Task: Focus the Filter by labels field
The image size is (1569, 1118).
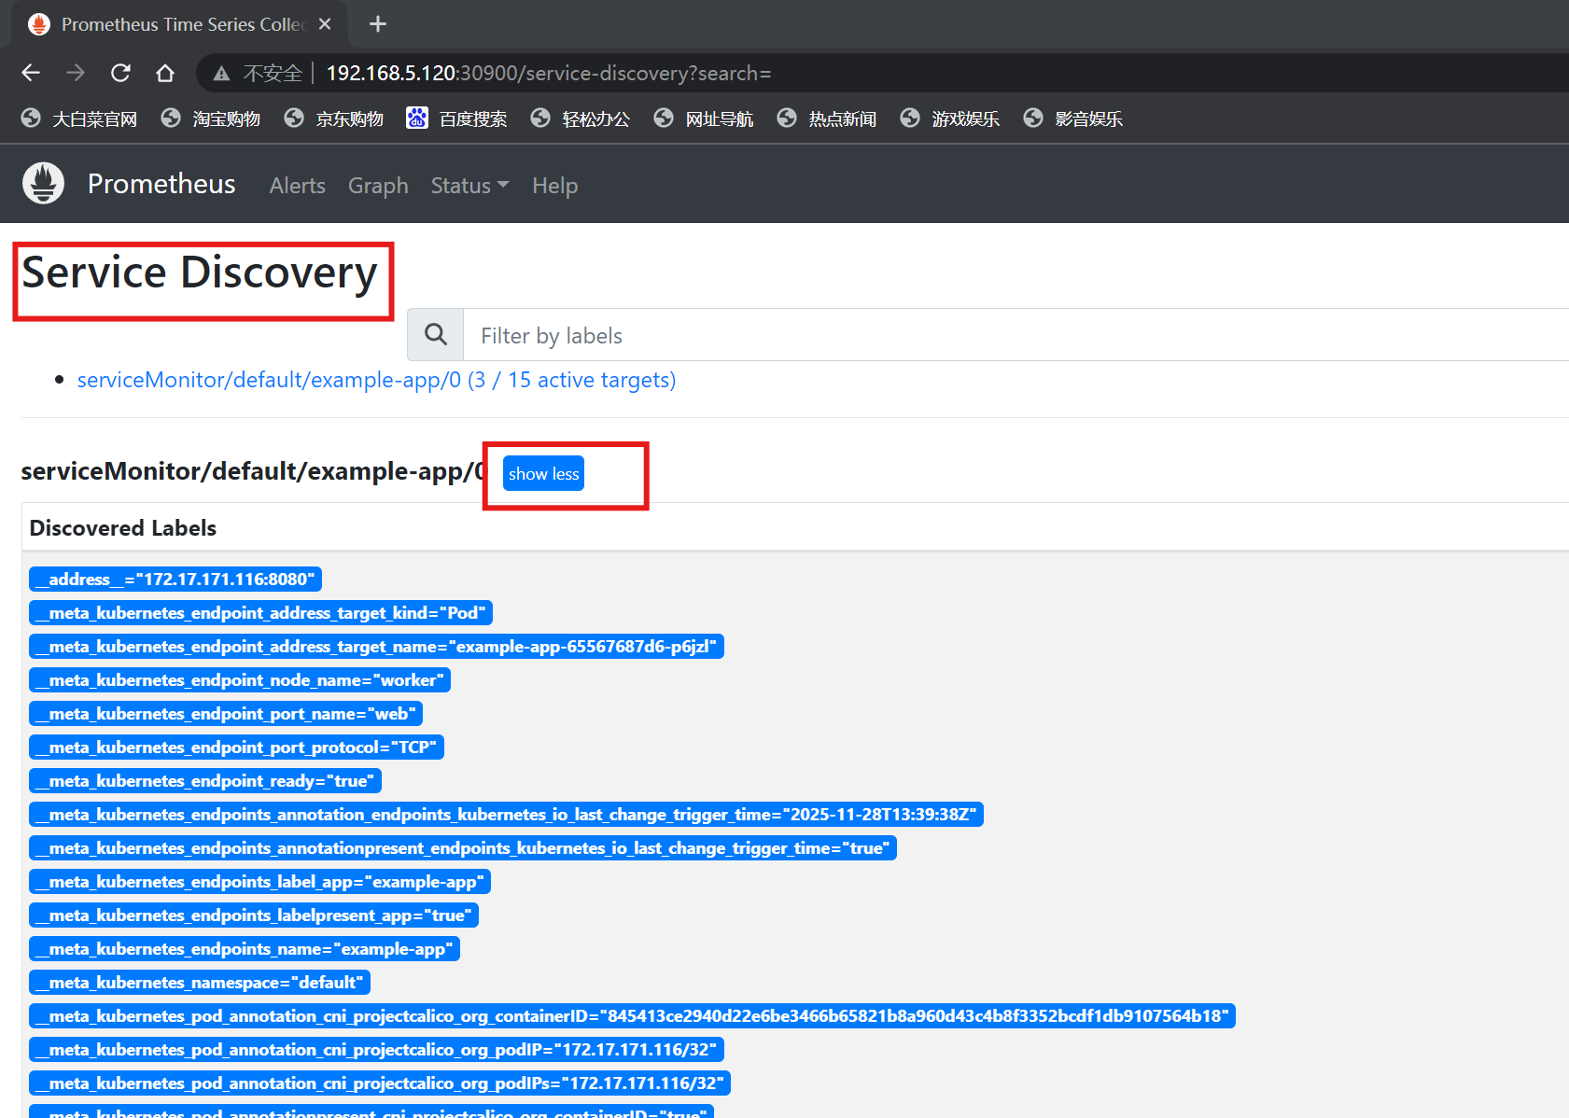Action: click(x=1016, y=335)
